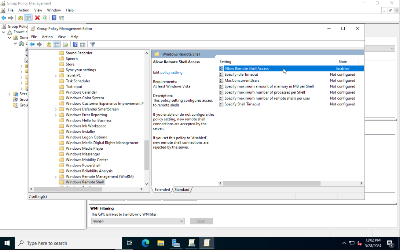The image size is (400, 250).
Task: Select Specify maximum number of processes per Shell
Action: point(265,92)
